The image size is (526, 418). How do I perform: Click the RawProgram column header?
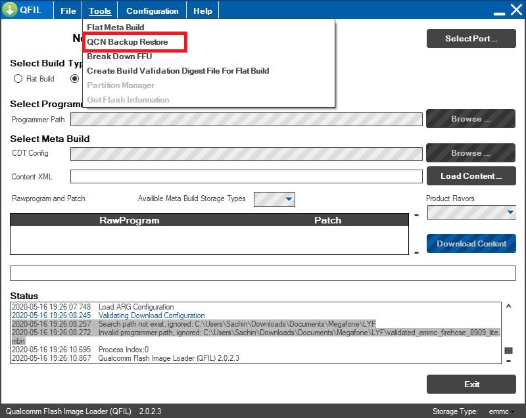pyautogui.click(x=129, y=220)
